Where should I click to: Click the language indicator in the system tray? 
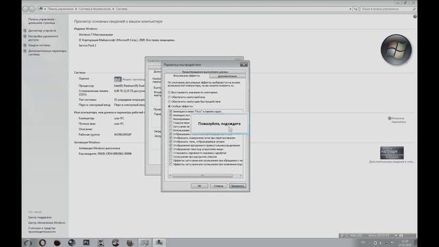363,242
